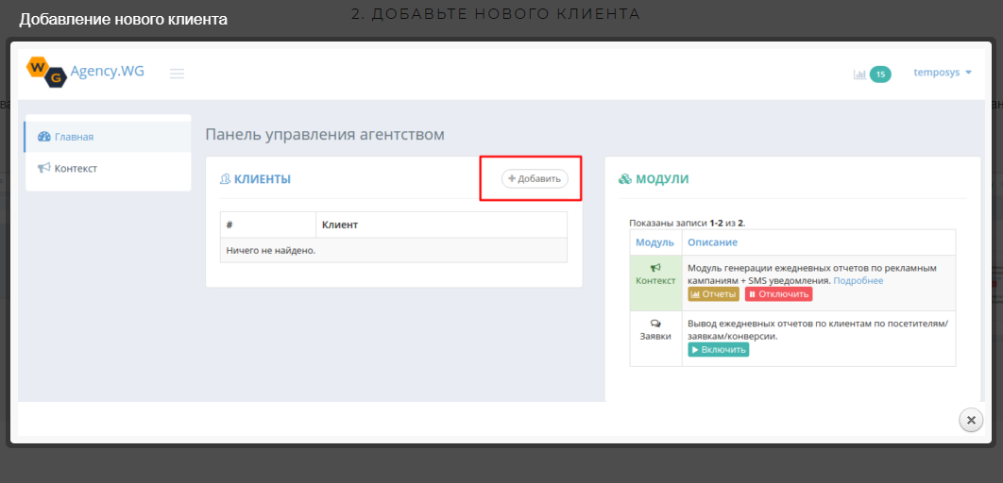Open the bar chart statistics icon

[859, 75]
